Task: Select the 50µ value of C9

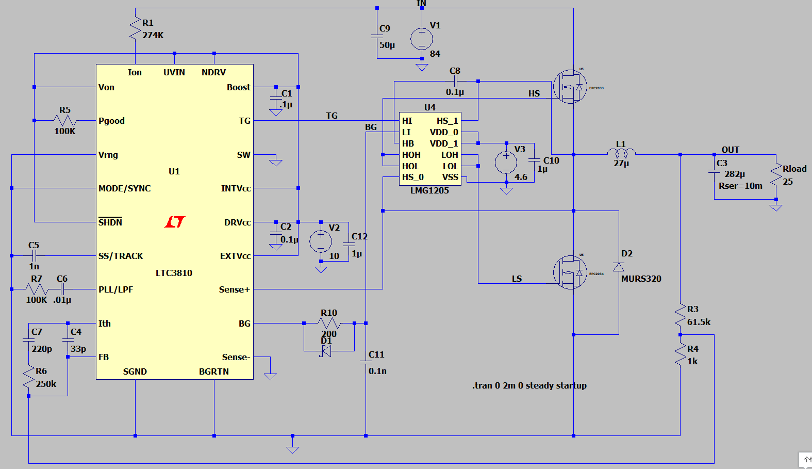Action: pos(387,45)
